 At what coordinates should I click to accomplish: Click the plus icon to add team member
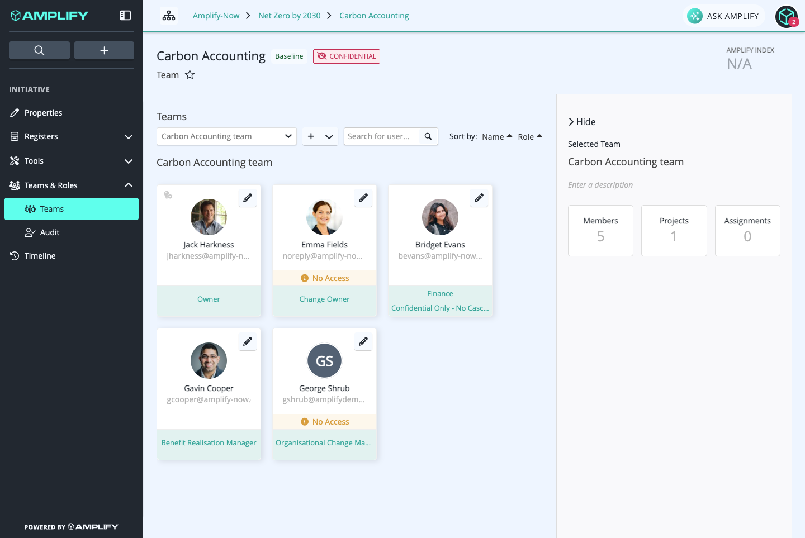coord(311,136)
